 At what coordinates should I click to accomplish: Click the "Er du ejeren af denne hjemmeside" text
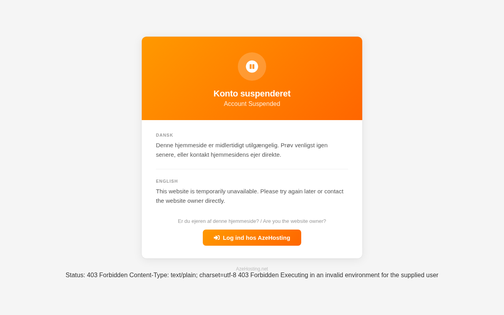(x=219, y=221)
